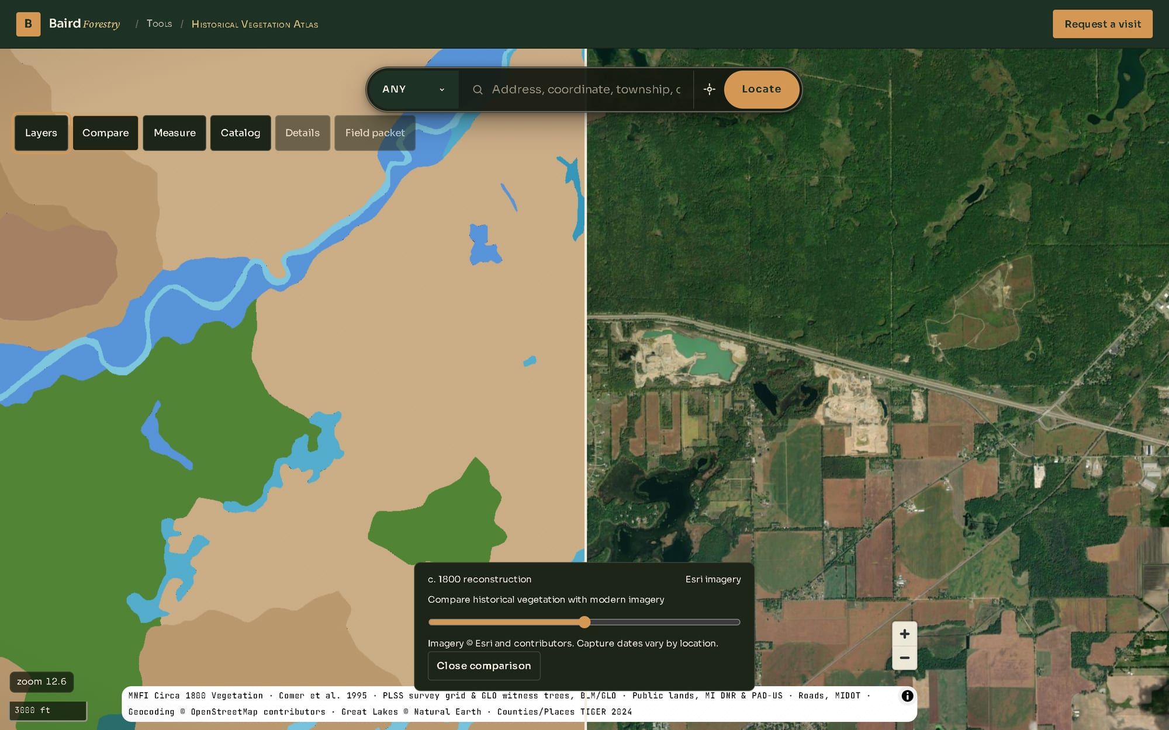Image resolution: width=1169 pixels, height=730 pixels.
Task: Click the 'Esri imagery' label
Action: 713,579
